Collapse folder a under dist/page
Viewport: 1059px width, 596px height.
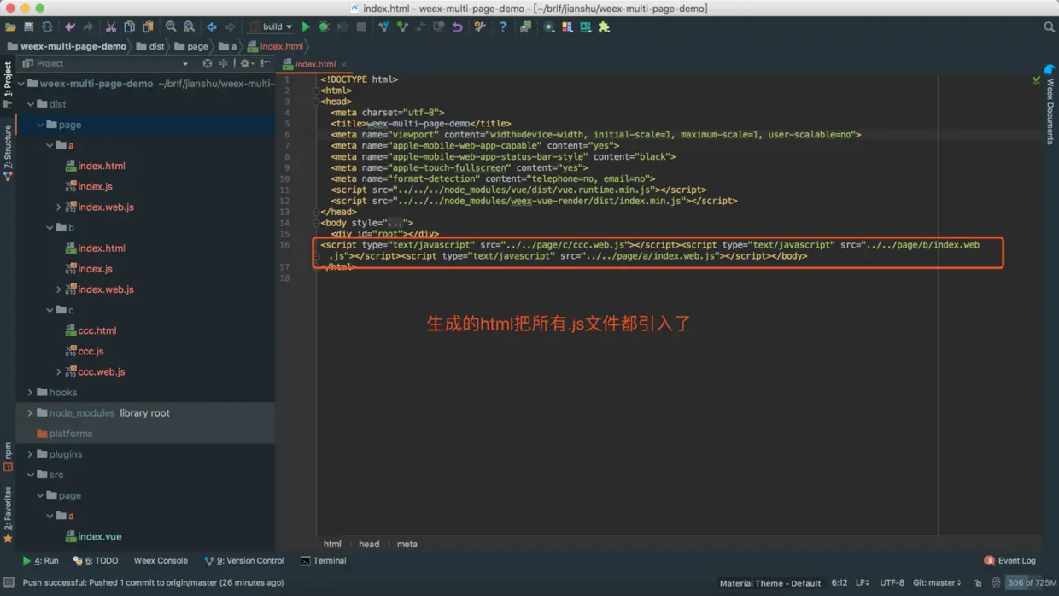click(x=50, y=145)
